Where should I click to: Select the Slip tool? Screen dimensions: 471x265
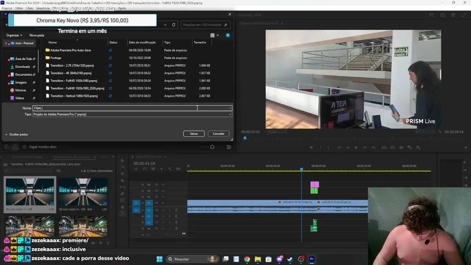pos(123,187)
